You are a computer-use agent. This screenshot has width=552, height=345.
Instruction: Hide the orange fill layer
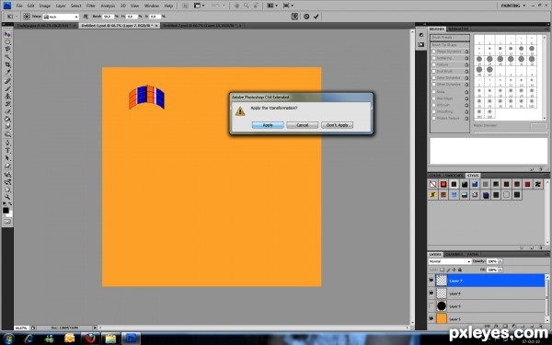click(431, 318)
